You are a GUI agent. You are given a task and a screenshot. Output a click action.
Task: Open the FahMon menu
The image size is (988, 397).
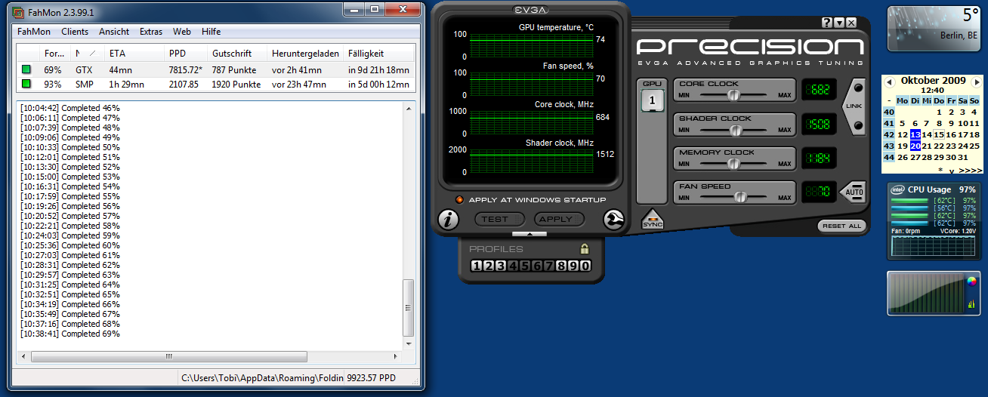(33, 32)
